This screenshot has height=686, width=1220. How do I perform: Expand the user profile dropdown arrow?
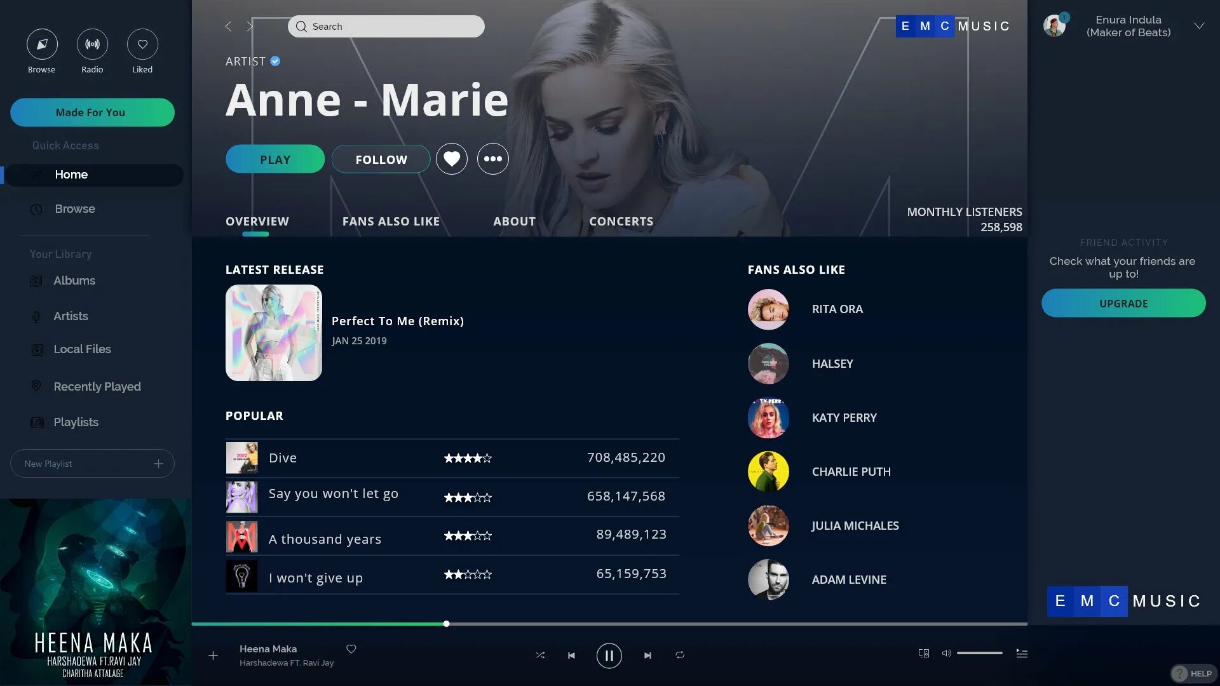[1199, 26]
